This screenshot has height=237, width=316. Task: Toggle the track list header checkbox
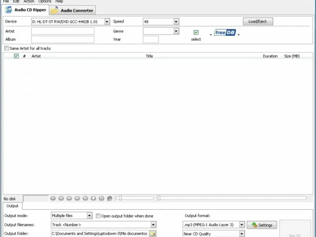[16, 56]
